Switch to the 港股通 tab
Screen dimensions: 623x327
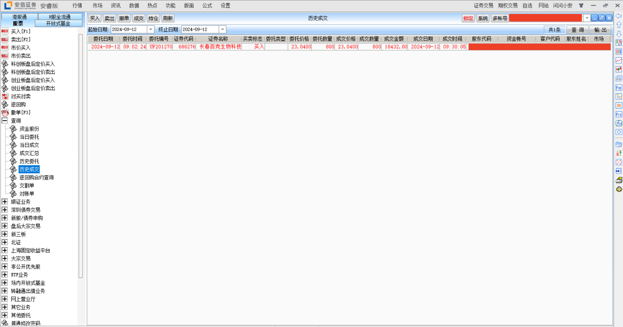click(19, 17)
